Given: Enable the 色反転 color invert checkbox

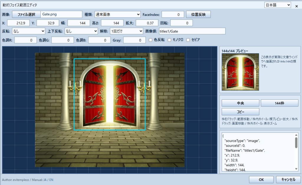Looking at the screenshot, I should 151,40.
